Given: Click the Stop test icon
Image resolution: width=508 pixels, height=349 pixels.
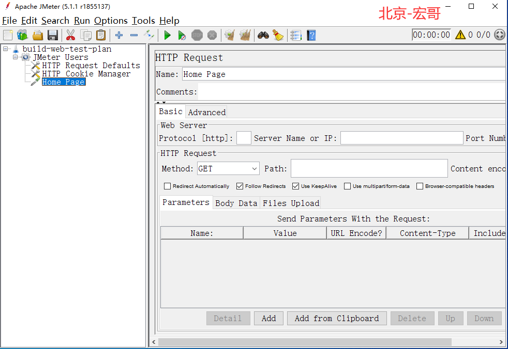Looking at the screenshot, I should click(197, 35).
